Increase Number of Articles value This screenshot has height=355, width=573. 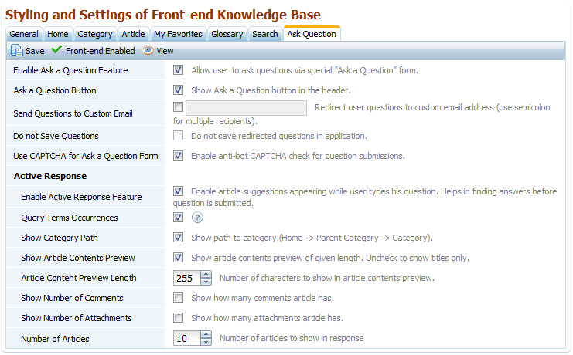[206, 335]
